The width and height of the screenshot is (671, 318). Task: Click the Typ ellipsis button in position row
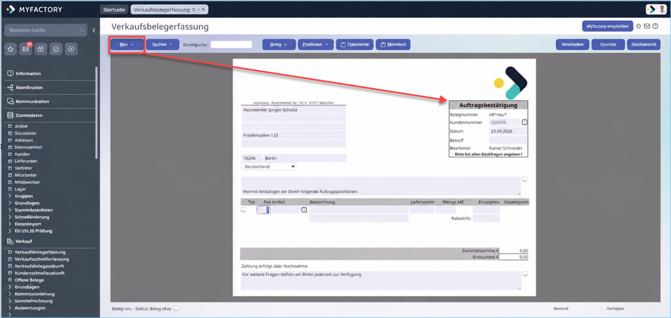243,210
